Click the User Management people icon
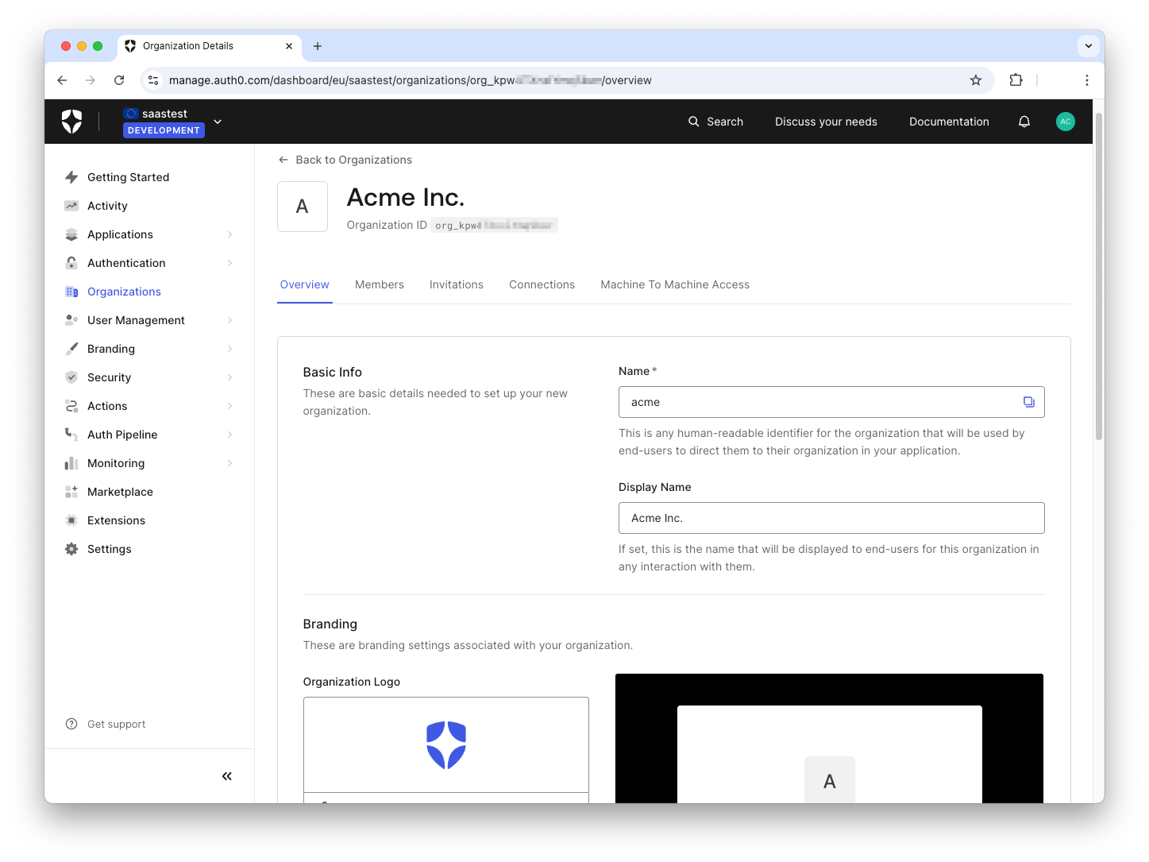Viewport: 1149px width, 862px height. 71,320
